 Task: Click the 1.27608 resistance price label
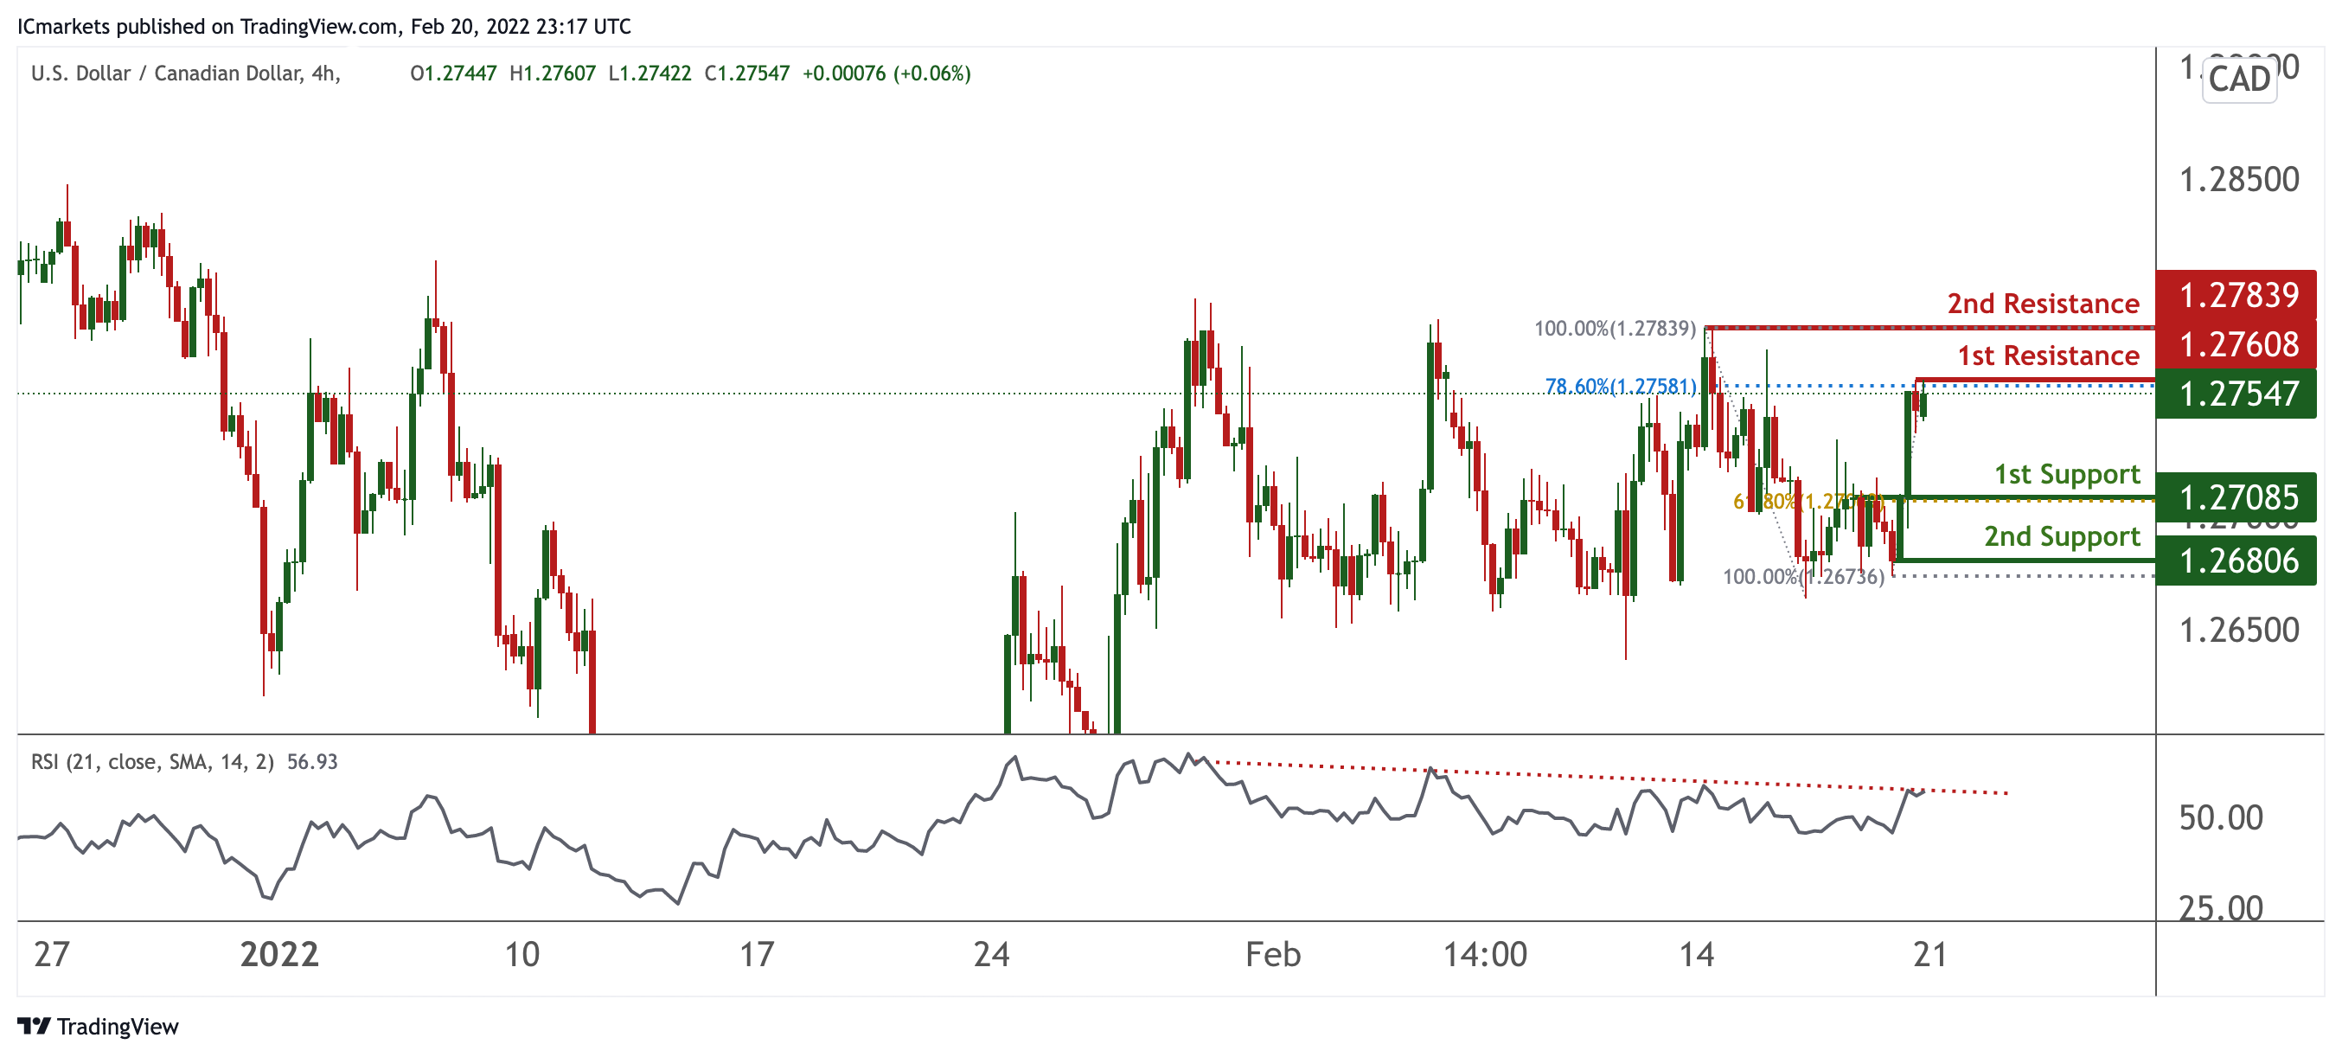click(2237, 344)
